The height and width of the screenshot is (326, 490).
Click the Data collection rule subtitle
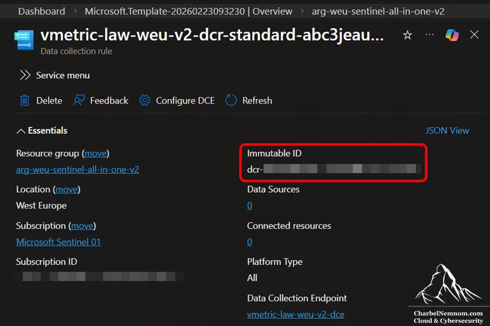(76, 51)
